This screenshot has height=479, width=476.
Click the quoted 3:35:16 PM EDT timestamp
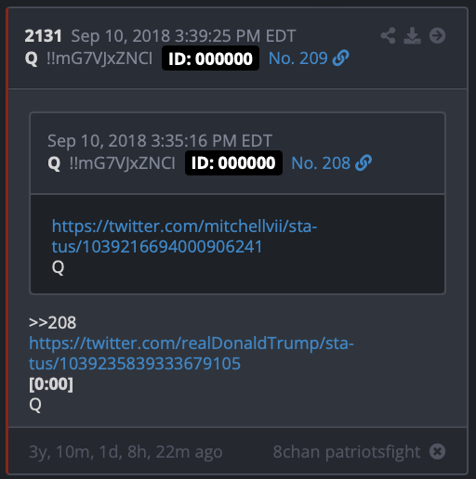[x=212, y=141]
